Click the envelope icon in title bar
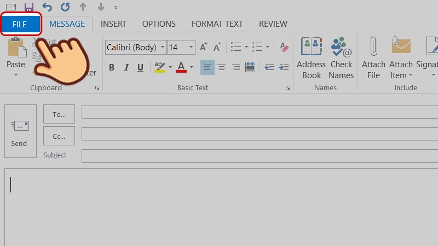438x246 pixels. (11, 7)
